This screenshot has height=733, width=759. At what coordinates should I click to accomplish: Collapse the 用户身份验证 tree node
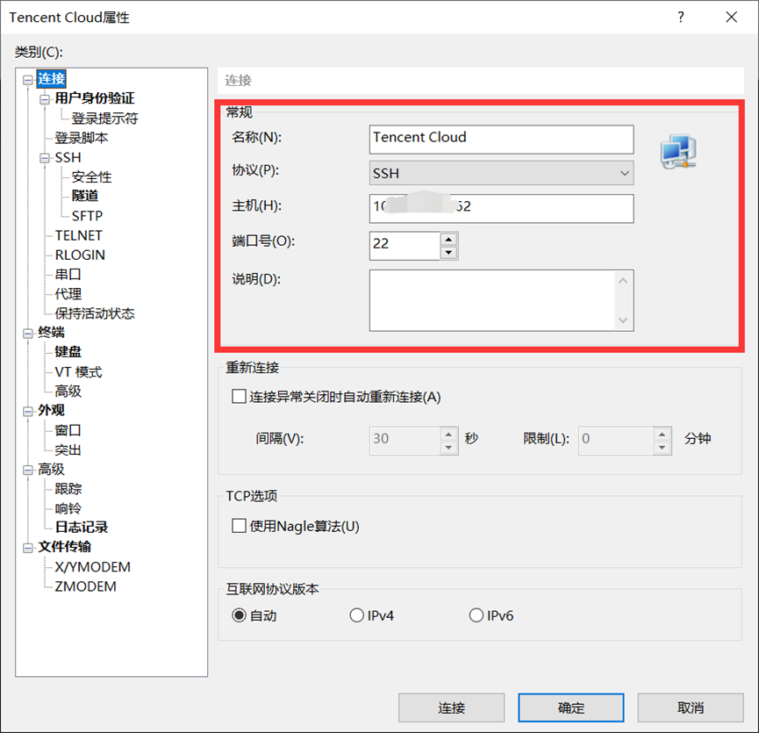pos(45,99)
